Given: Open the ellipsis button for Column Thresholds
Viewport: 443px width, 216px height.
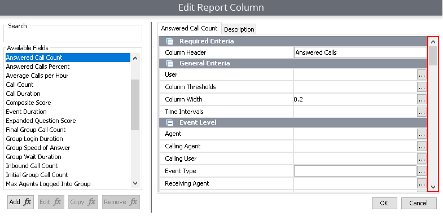Looking at the screenshot, I should pyautogui.click(x=422, y=87).
